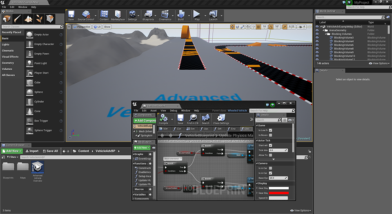This screenshot has width=392, height=214.
Task: Open the Window menu in the main editor
Action: 23,7
